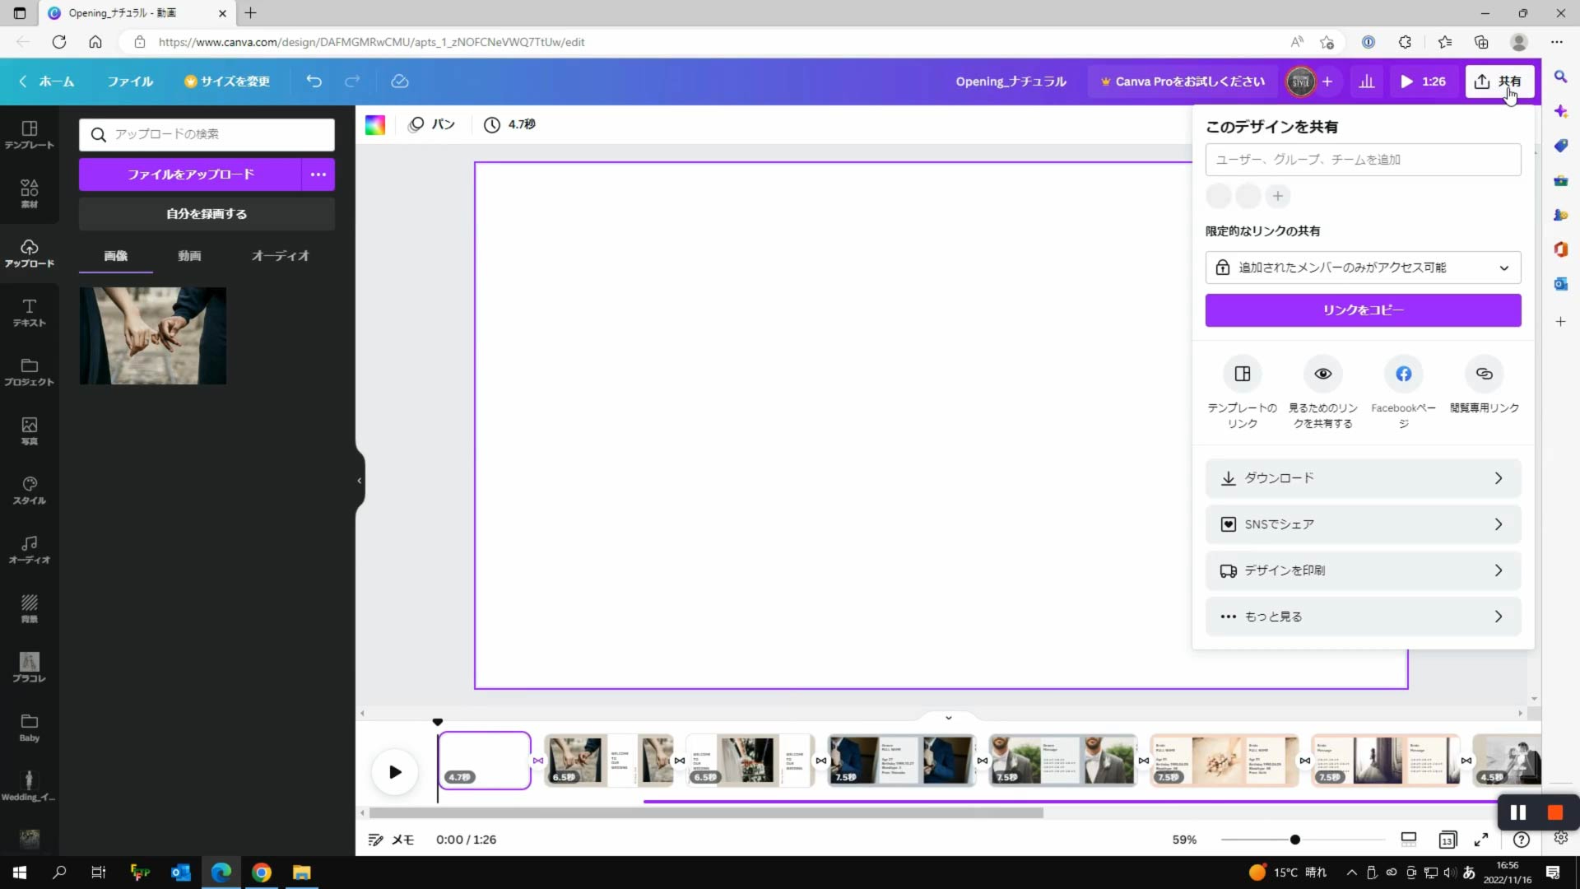Expand the もっと見る option
This screenshot has height=889, width=1580.
point(1363,617)
